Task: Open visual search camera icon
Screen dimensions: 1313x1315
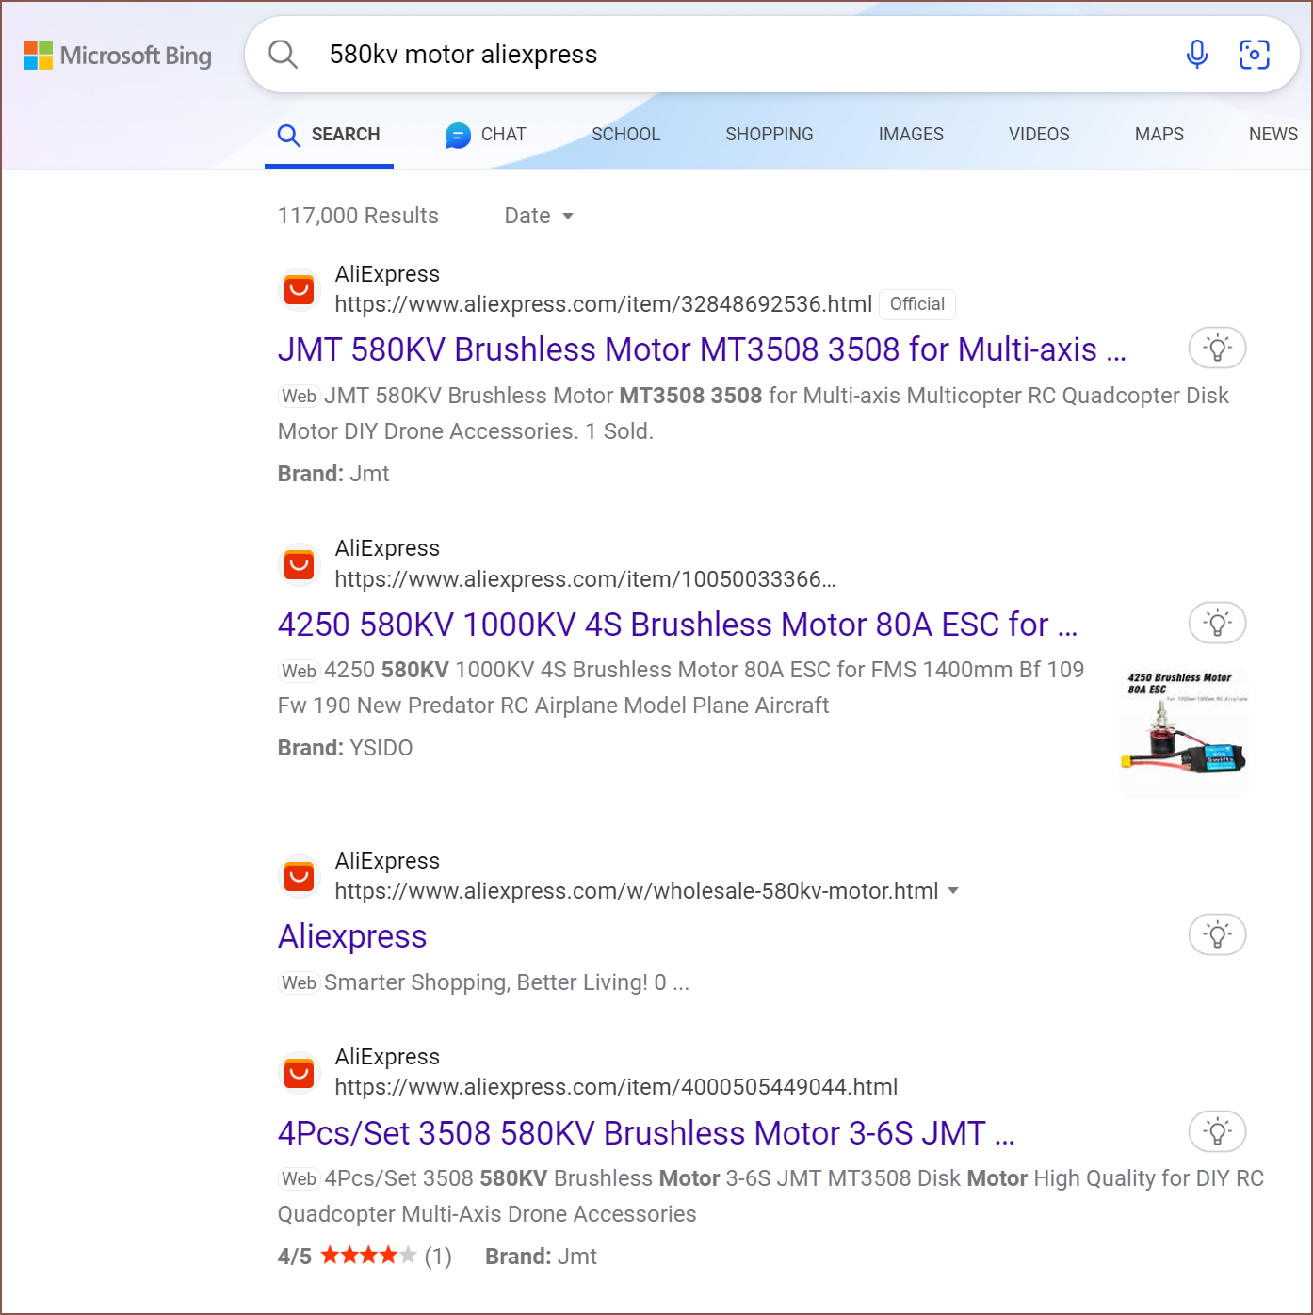Action: (x=1254, y=55)
